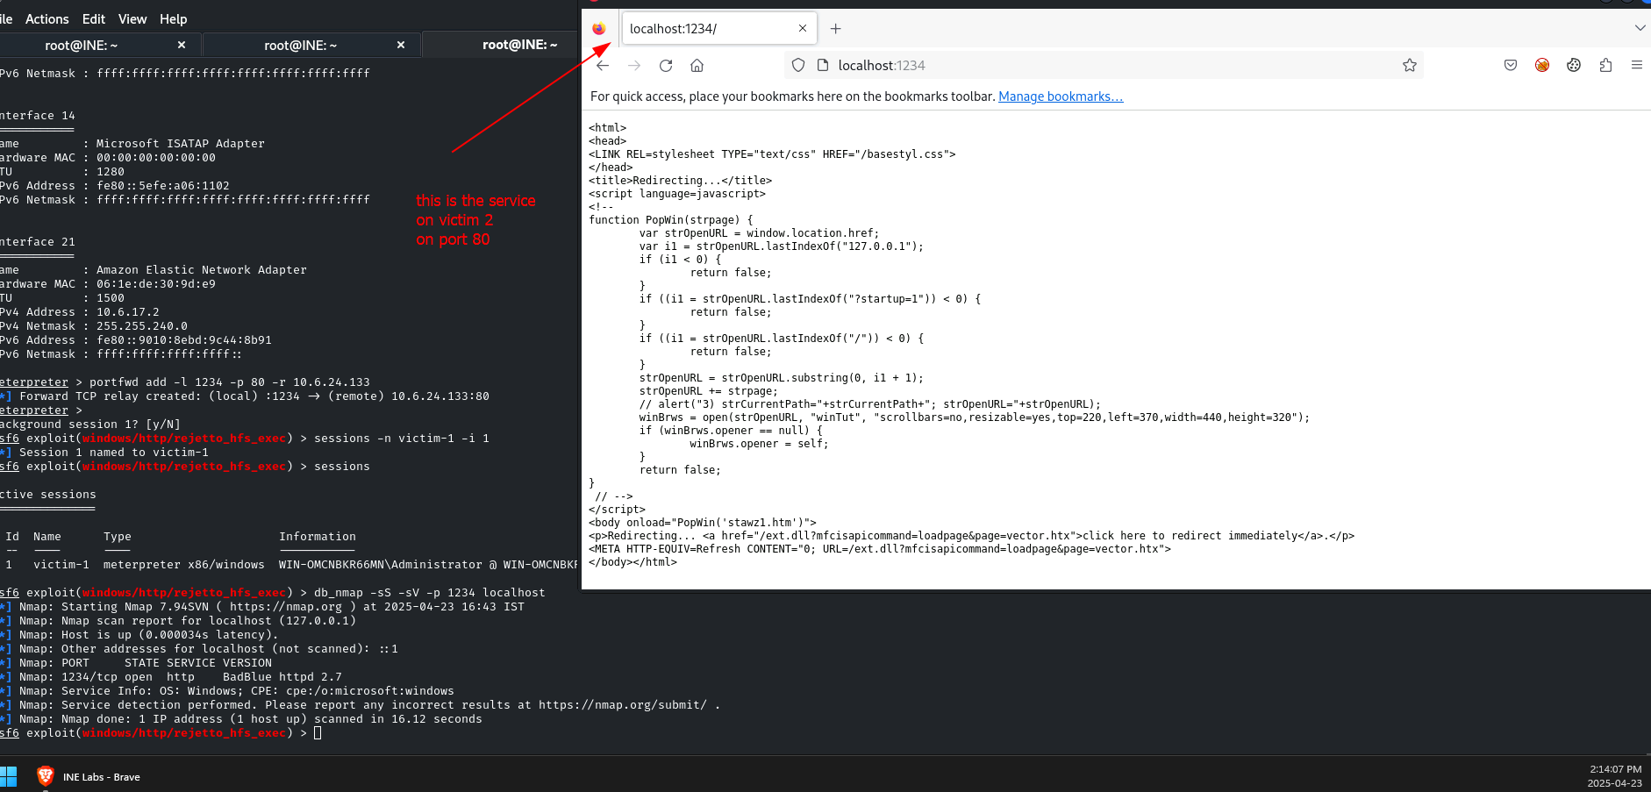Click the portfwd add command text
Viewport: 1651px width, 792px height.
pyautogui.click(x=230, y=382)
